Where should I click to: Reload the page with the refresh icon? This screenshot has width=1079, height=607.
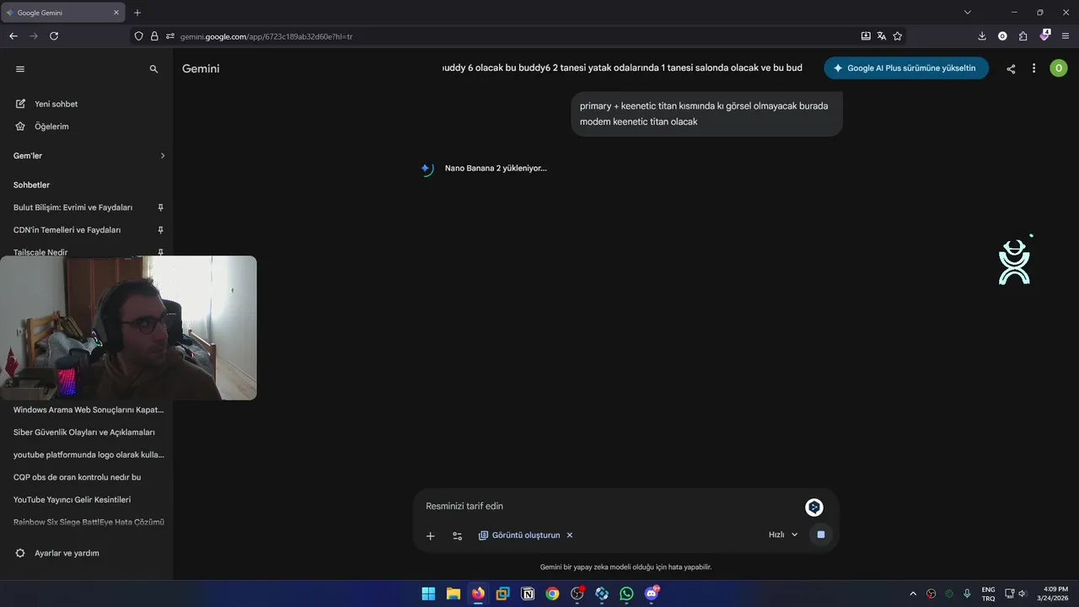pos(54,36)
